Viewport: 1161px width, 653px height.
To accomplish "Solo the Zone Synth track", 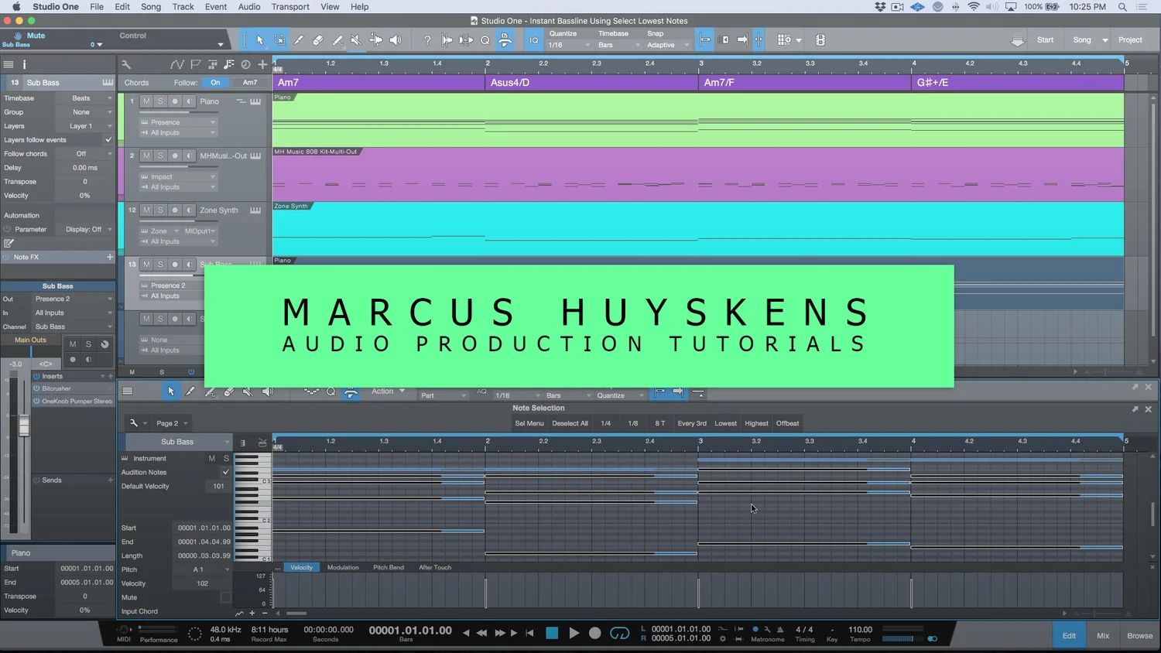I will coord(160,210).
